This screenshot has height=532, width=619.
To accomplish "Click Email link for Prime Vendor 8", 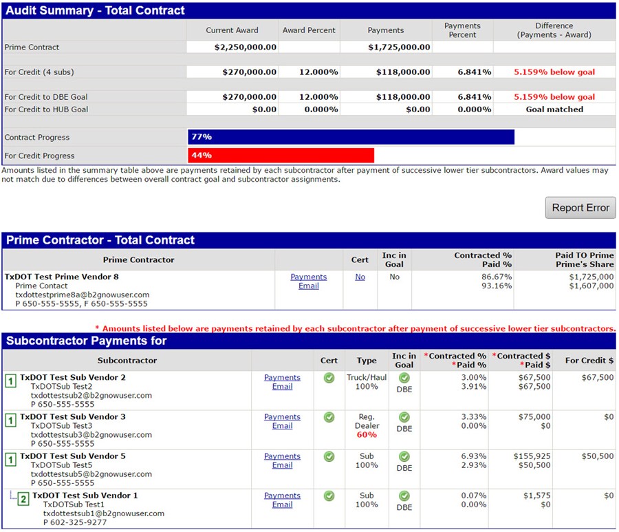I will click(308, 286).
